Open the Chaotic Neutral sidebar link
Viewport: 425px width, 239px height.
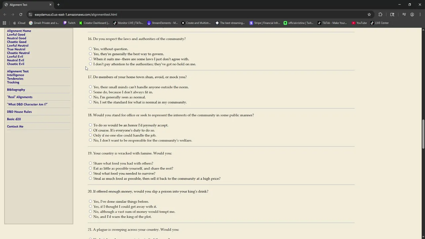[x=18, y=53]
